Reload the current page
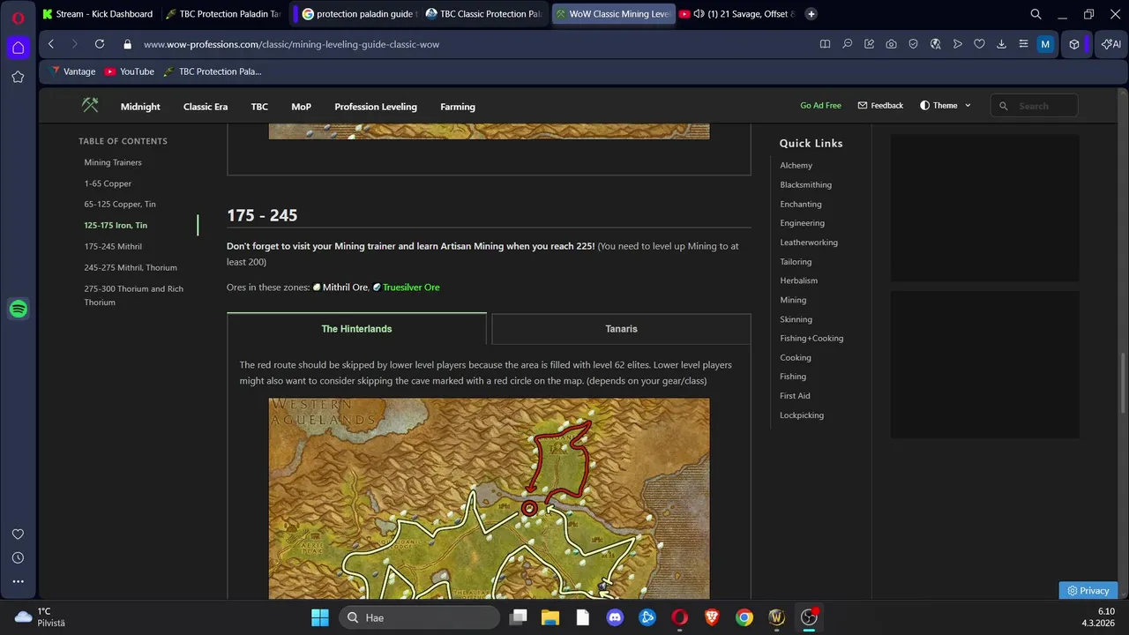This screenshot has width=1129, height=635. click(100, 44)
